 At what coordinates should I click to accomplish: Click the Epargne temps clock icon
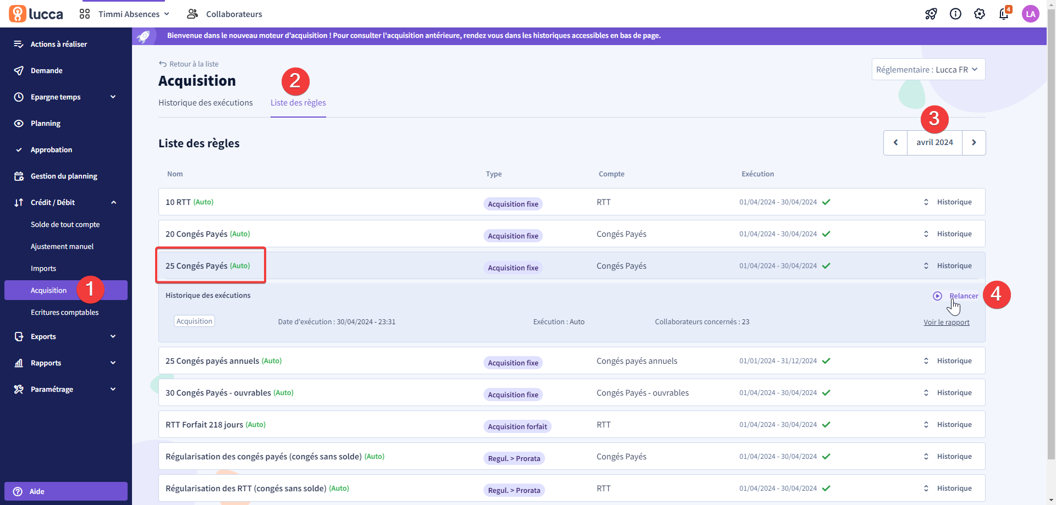(x=19, y=97)
